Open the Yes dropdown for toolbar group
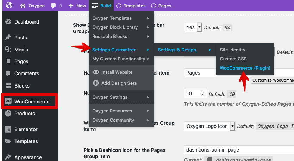Screen dimensions: 294x161 click(x=193, y=27)
